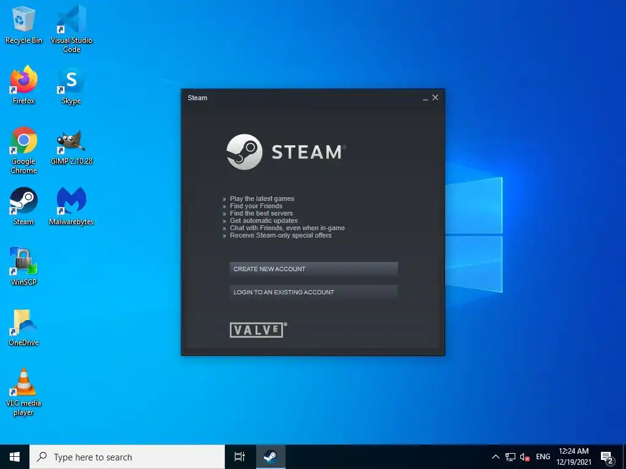
Task: Open the network status tray icon
Action: (x=510, y=457)
